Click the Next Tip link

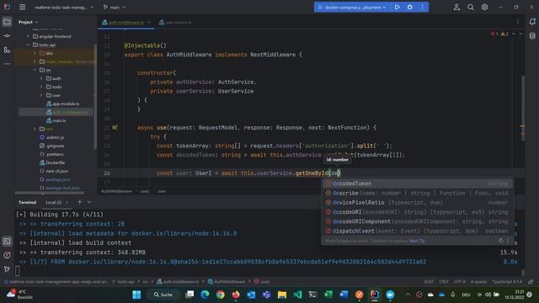coord(417,241)
